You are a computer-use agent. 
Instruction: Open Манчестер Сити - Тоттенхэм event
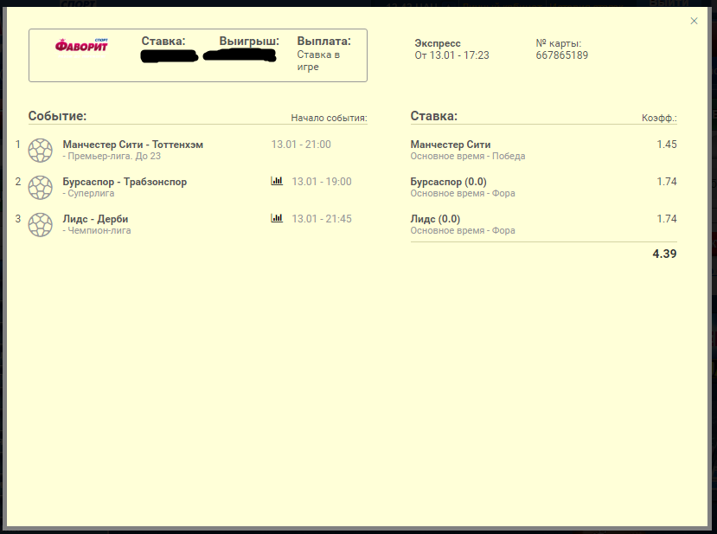pos(132,145)
